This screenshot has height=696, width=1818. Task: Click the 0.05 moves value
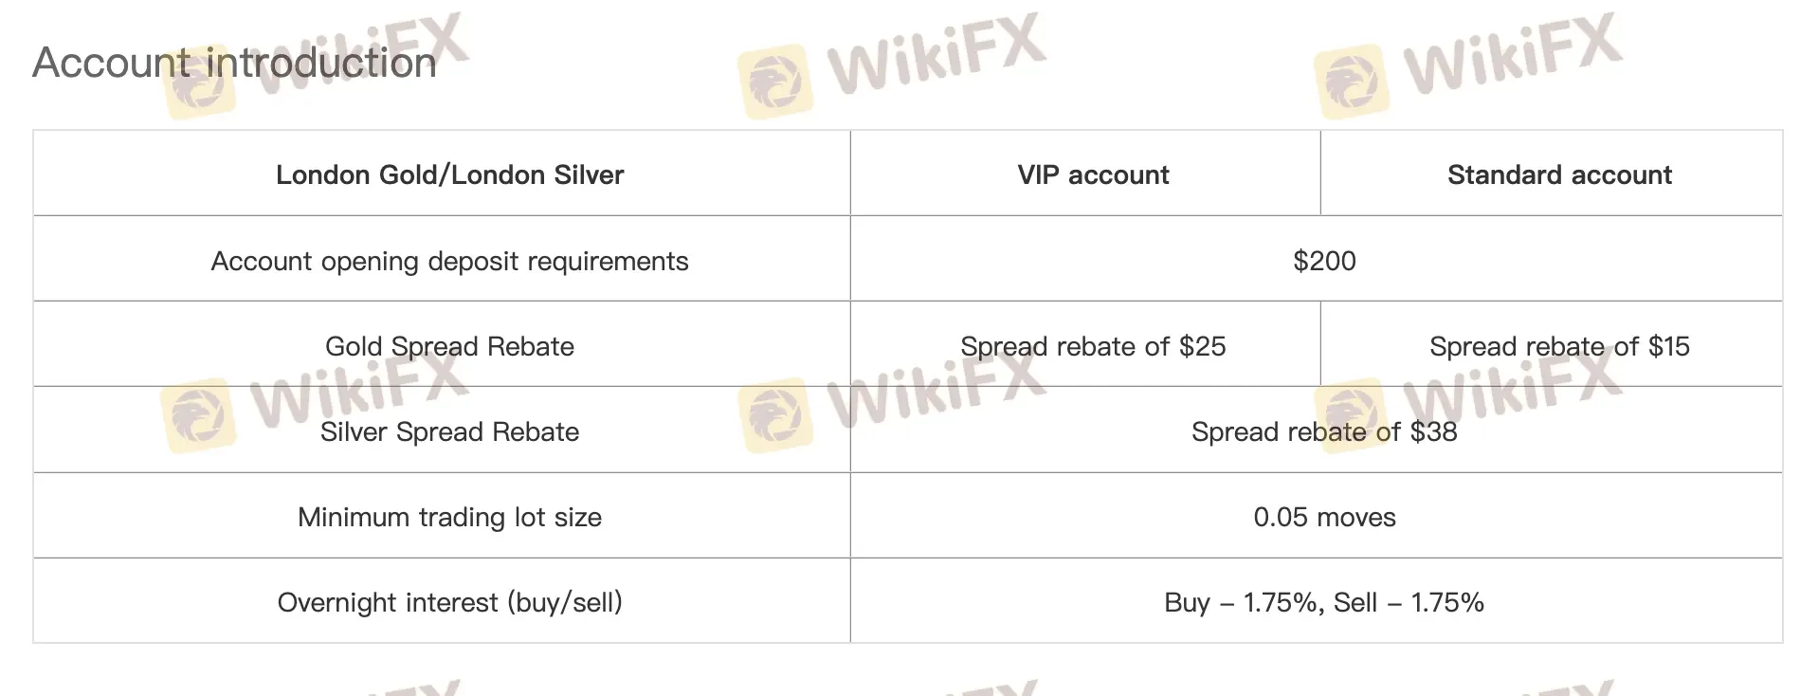point(1324,517)
